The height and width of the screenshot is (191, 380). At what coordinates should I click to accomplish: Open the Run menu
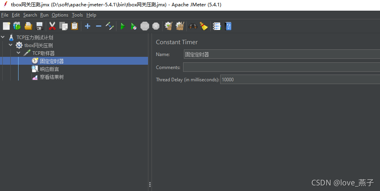pos(44,15)
